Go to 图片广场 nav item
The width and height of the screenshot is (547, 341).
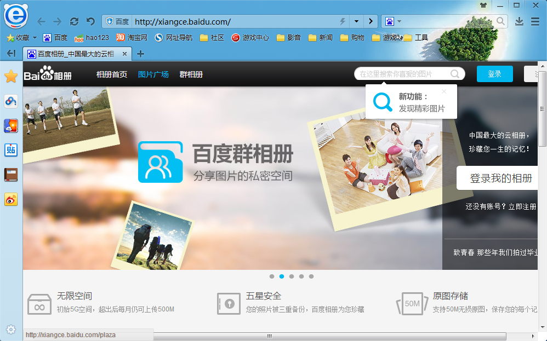tap(153, 74)
